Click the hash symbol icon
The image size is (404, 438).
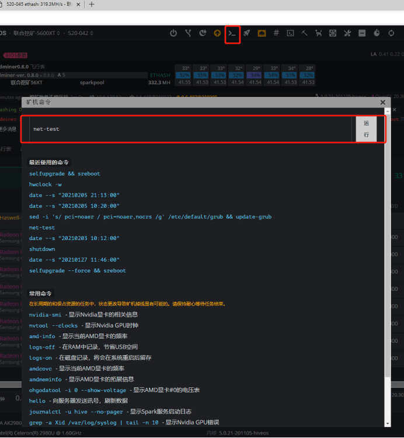point(276,33)
